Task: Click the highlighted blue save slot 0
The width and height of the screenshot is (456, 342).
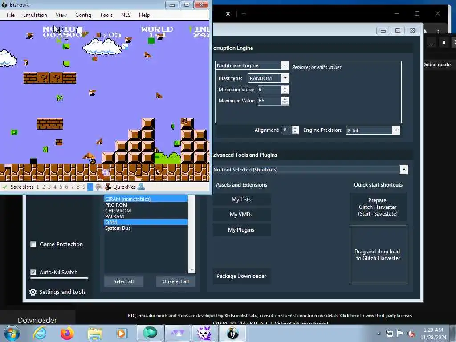Action: pos(90,187)
